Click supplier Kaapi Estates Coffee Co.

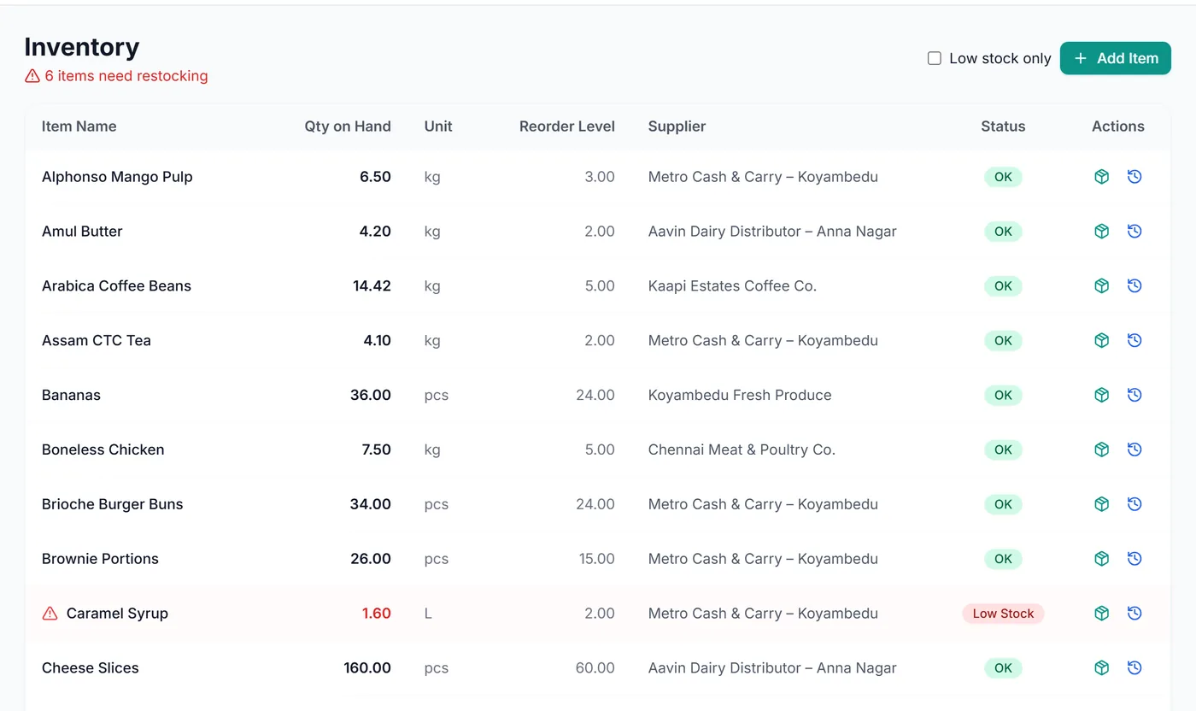pos(732,286)
